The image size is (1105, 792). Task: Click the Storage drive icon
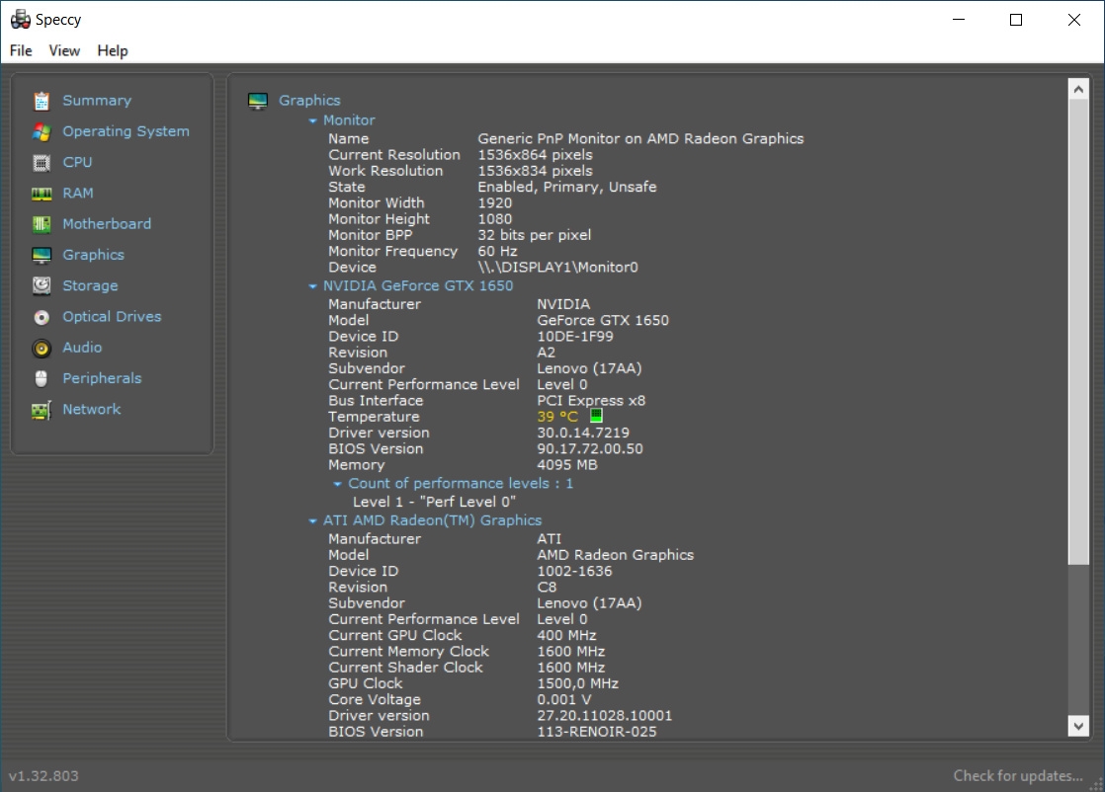click(x=42, y=285)
